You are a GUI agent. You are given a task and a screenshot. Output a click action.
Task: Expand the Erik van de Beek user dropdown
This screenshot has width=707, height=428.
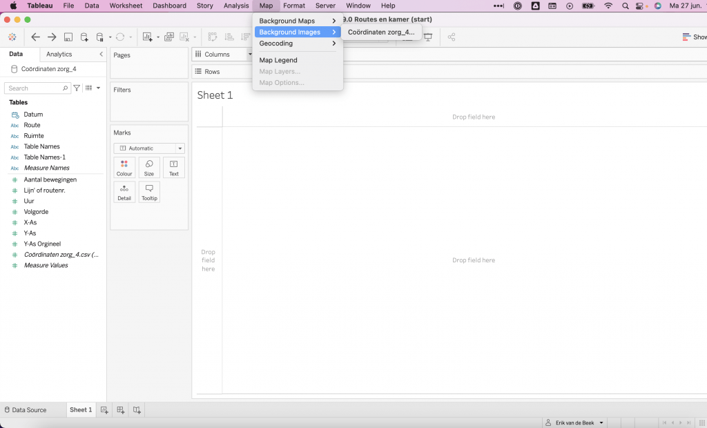coord(574,422)
